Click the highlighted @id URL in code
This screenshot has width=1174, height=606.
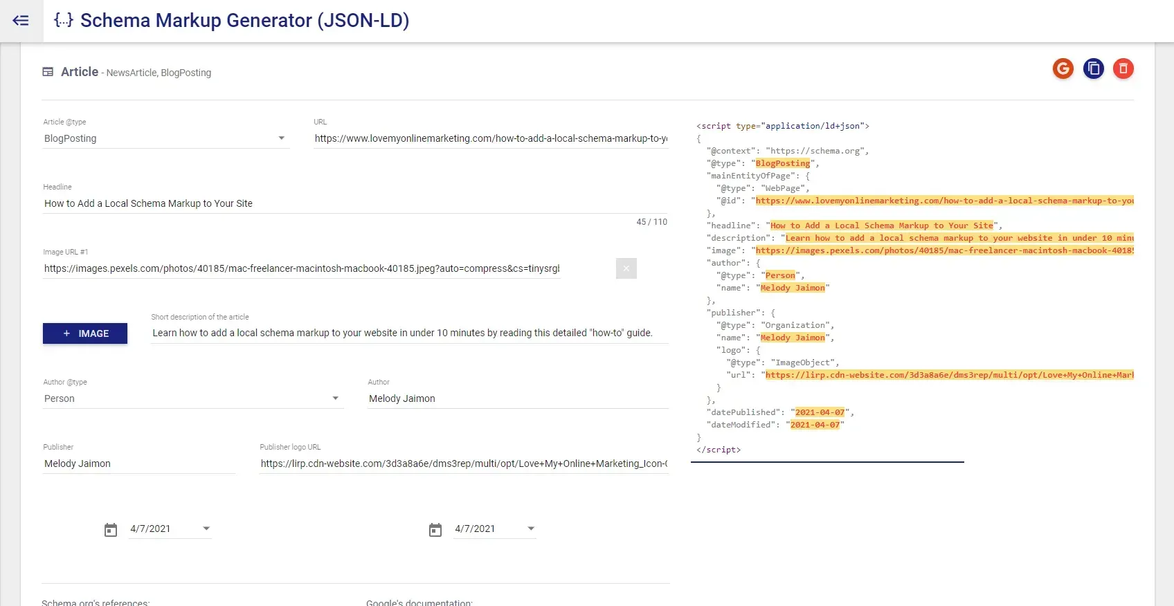[x=944, y=201]
